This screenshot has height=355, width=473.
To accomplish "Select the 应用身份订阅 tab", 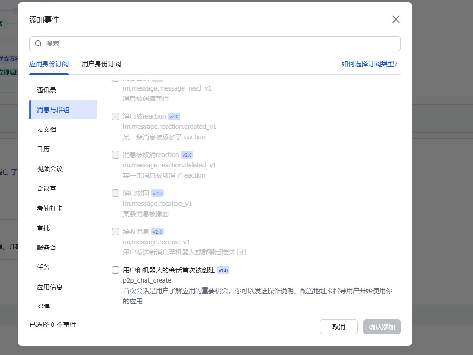I will click(x=49, y=64).
